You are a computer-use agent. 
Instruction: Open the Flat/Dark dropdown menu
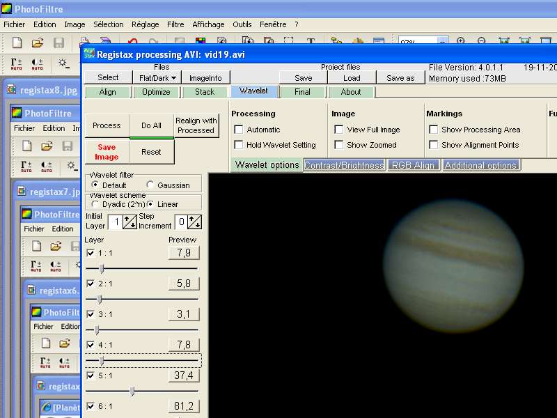[158, 78]
